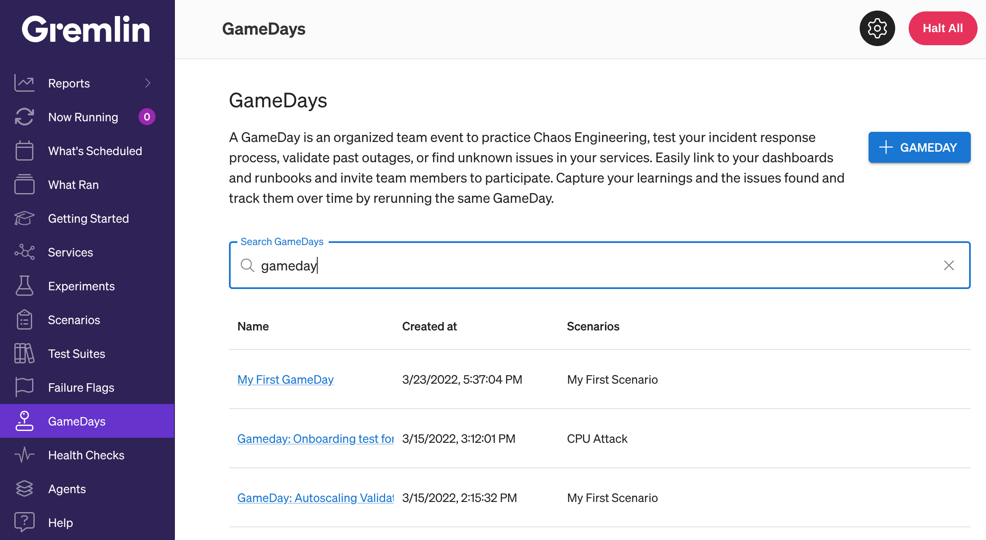Click the GameDays joystick icon
986x540 pixels.
(x=25, y=421)
